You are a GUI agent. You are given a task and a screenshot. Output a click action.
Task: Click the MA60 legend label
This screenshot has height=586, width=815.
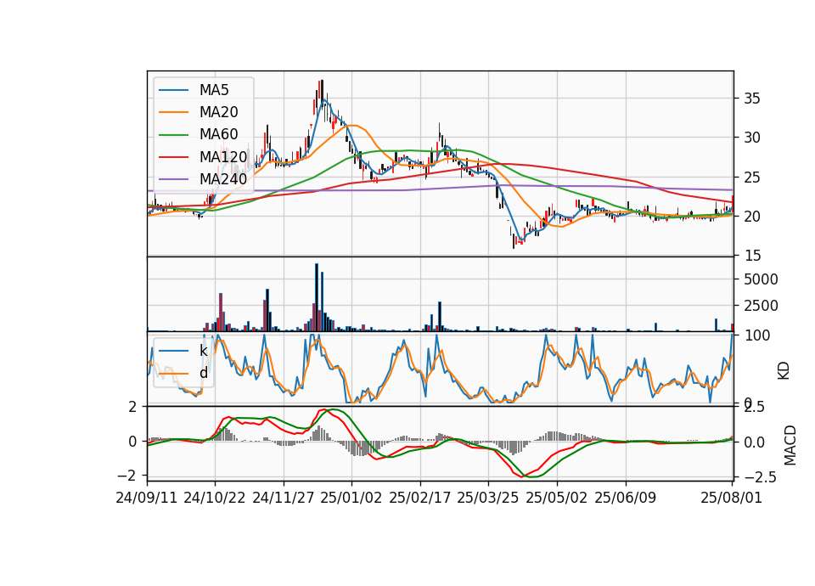point(218,135)
